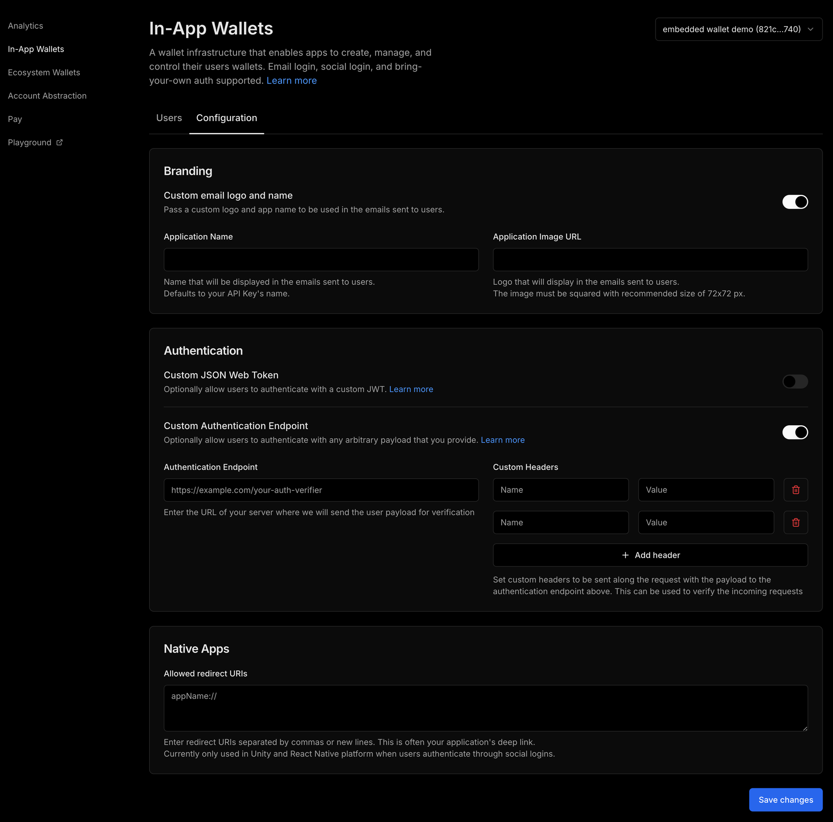The height and width of the screenshot is (822, 833).
Task: Click the Save changes button
Action: point(785,800)
